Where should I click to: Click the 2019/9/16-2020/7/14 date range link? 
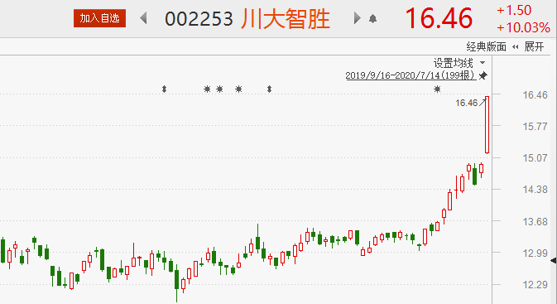[411, 75]
